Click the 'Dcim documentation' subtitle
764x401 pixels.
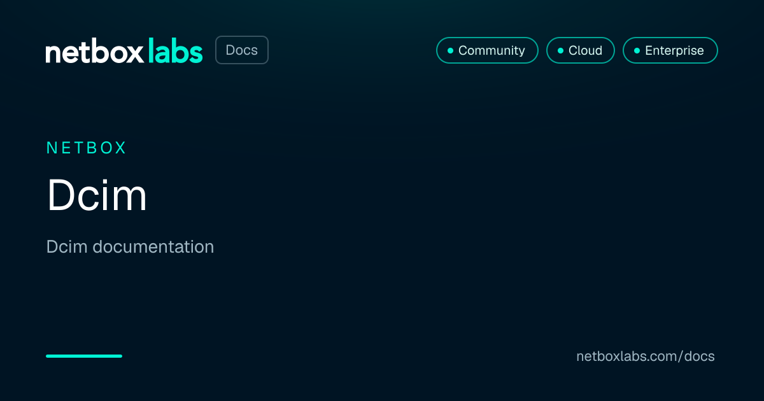pyautogui.click(x=130, y=247)
